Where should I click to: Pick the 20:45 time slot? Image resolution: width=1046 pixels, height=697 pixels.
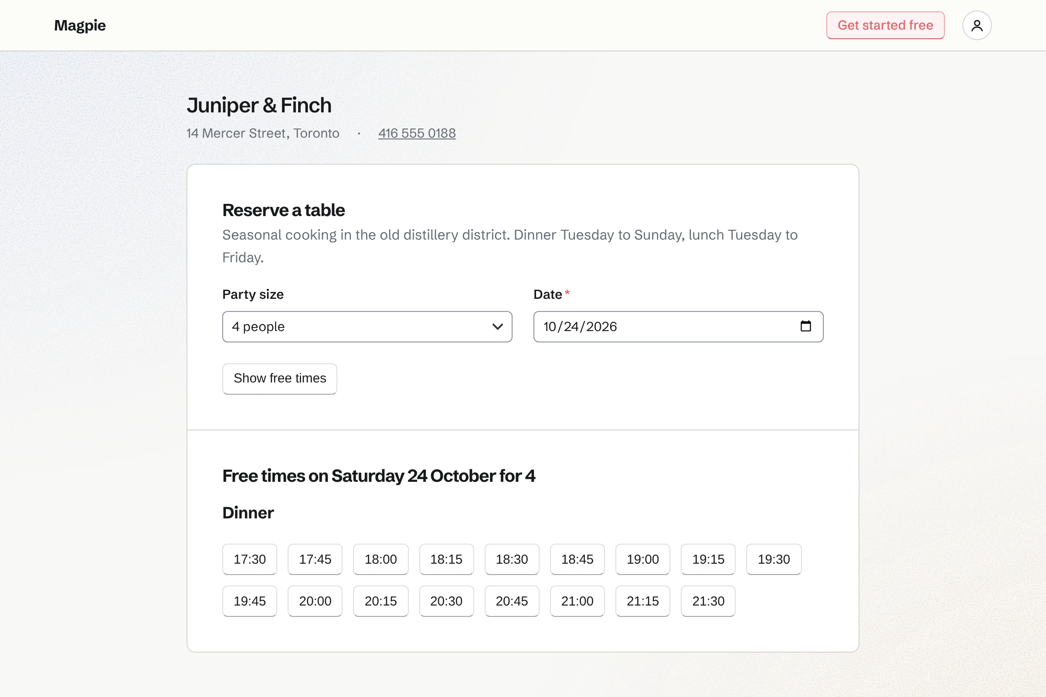[512, 601]
